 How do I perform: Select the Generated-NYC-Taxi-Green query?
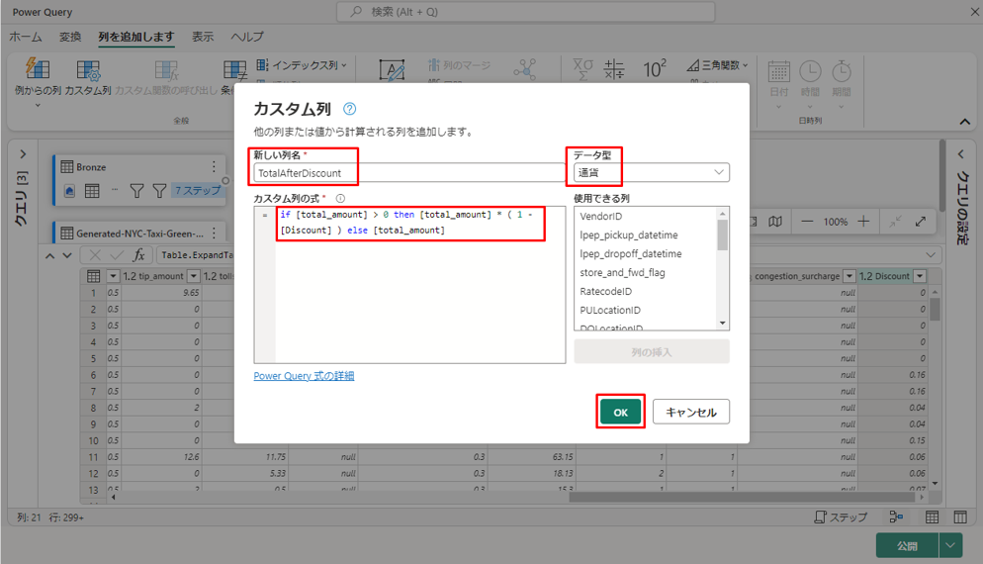point(139,234)
